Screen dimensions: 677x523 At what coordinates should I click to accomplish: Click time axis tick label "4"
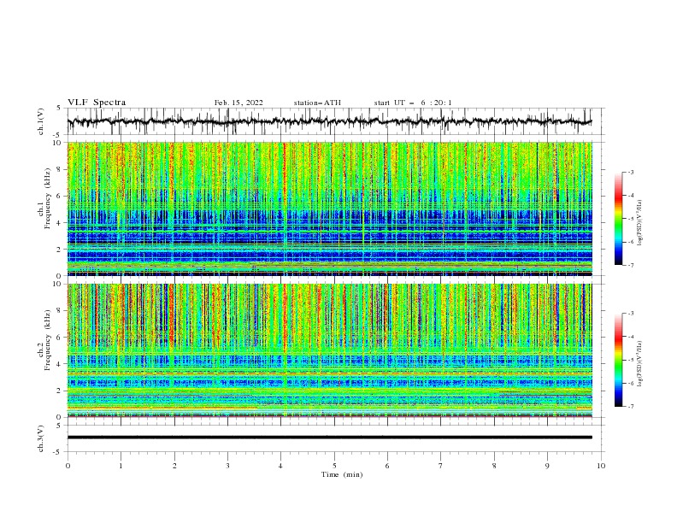pyautogui.click(x=280, y=466)
